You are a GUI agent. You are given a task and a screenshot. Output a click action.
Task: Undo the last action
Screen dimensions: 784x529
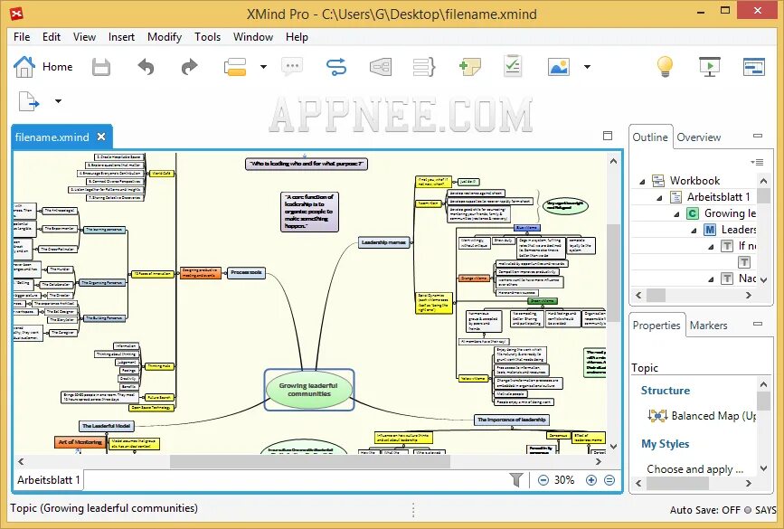pos(146,67)
